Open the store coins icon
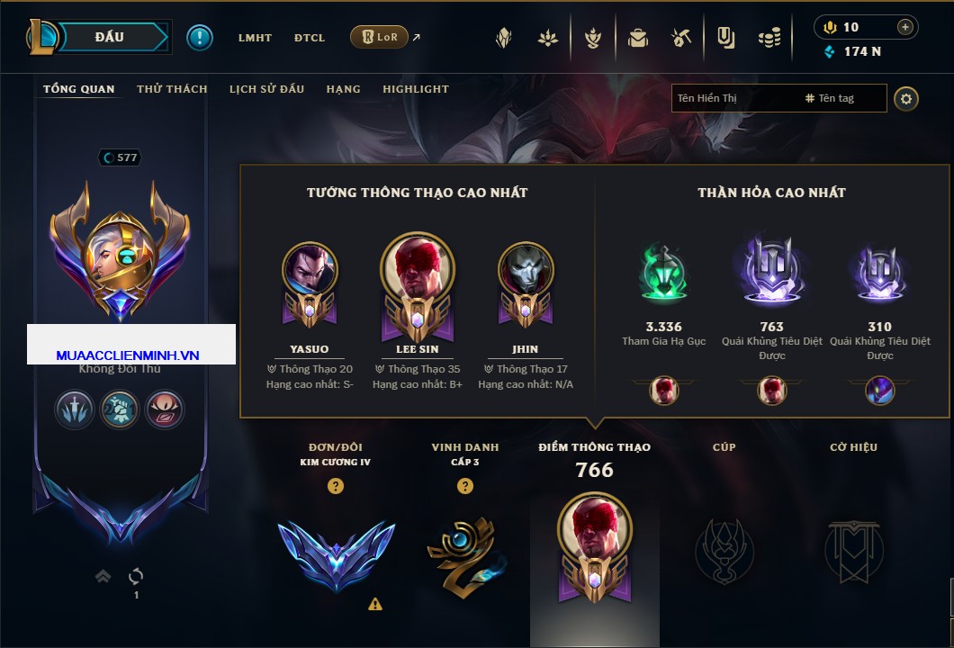The width and height of the screenshot is (954, 648). pos(769,38)
